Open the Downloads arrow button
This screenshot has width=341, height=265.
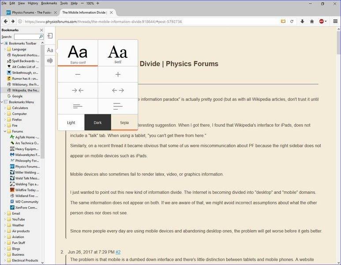[302, 21]
